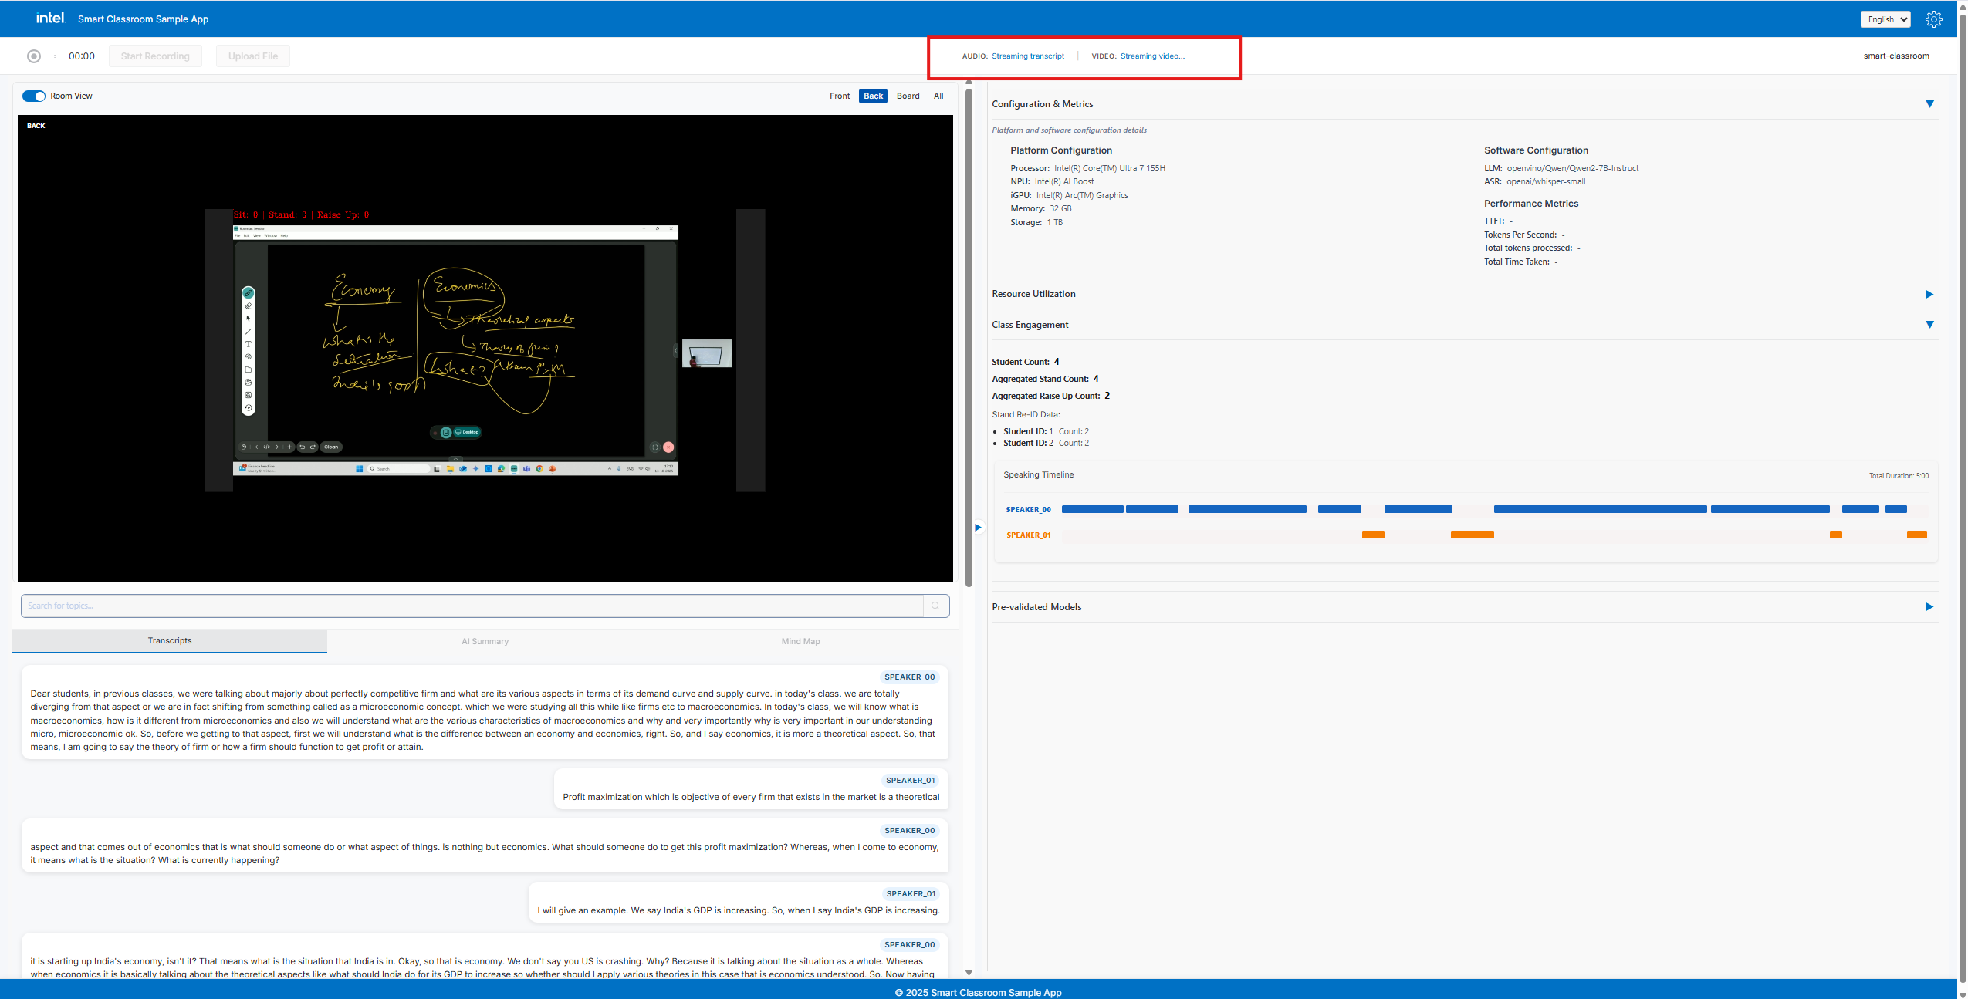
Task: Switch to the Front camera view
Action: (x=840, y=96)
